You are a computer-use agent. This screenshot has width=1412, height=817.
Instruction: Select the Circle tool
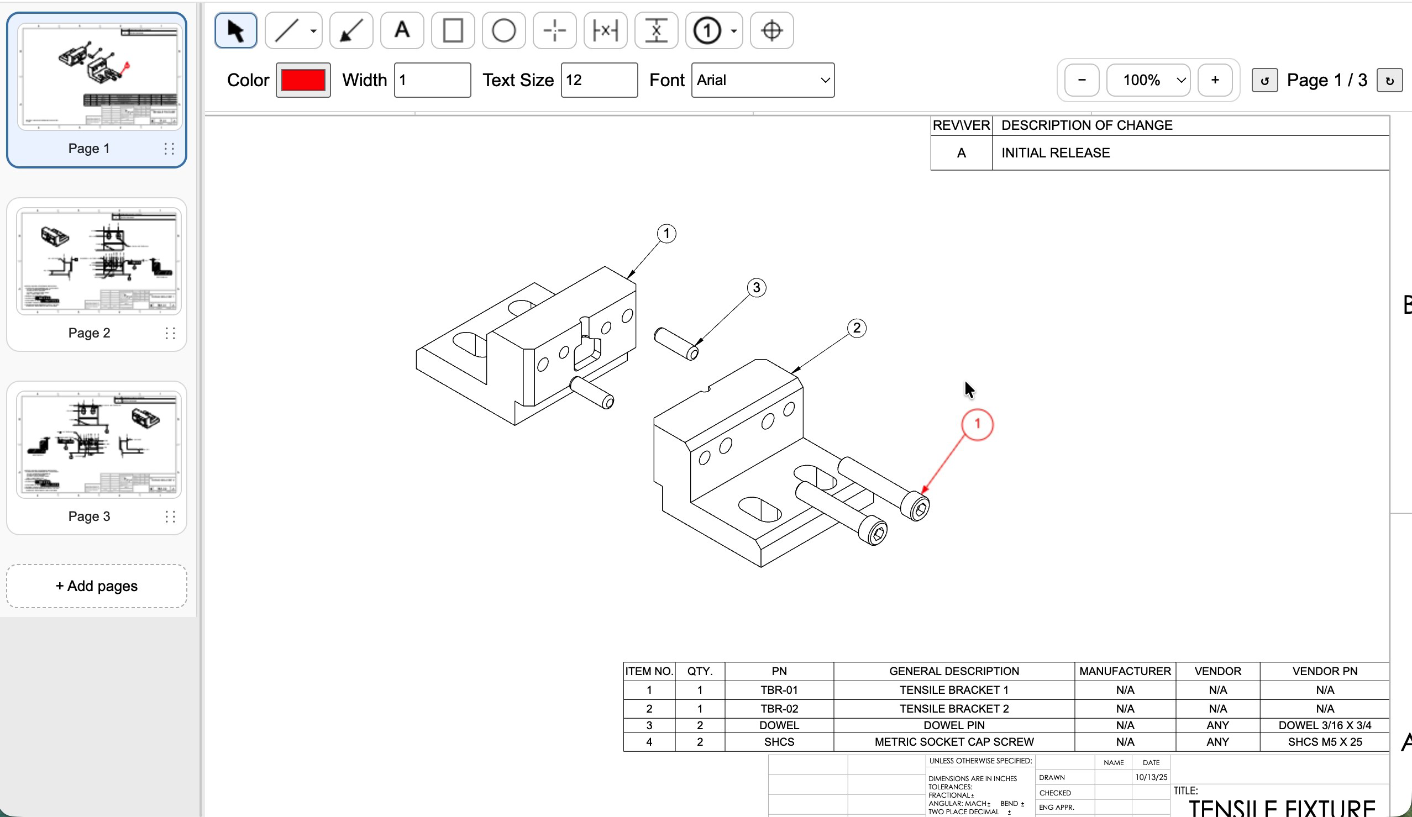[503, 30]
